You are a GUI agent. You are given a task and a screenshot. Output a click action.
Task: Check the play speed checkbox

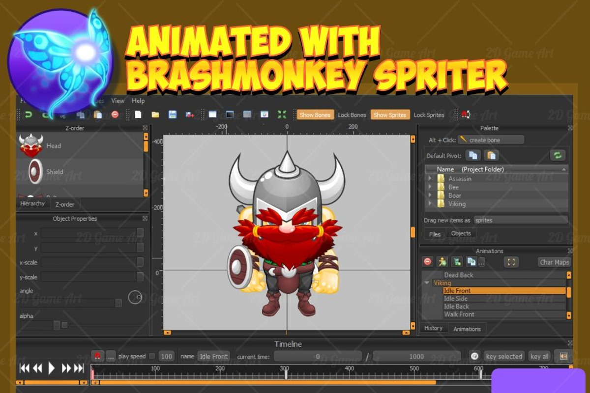click(152, 356)
